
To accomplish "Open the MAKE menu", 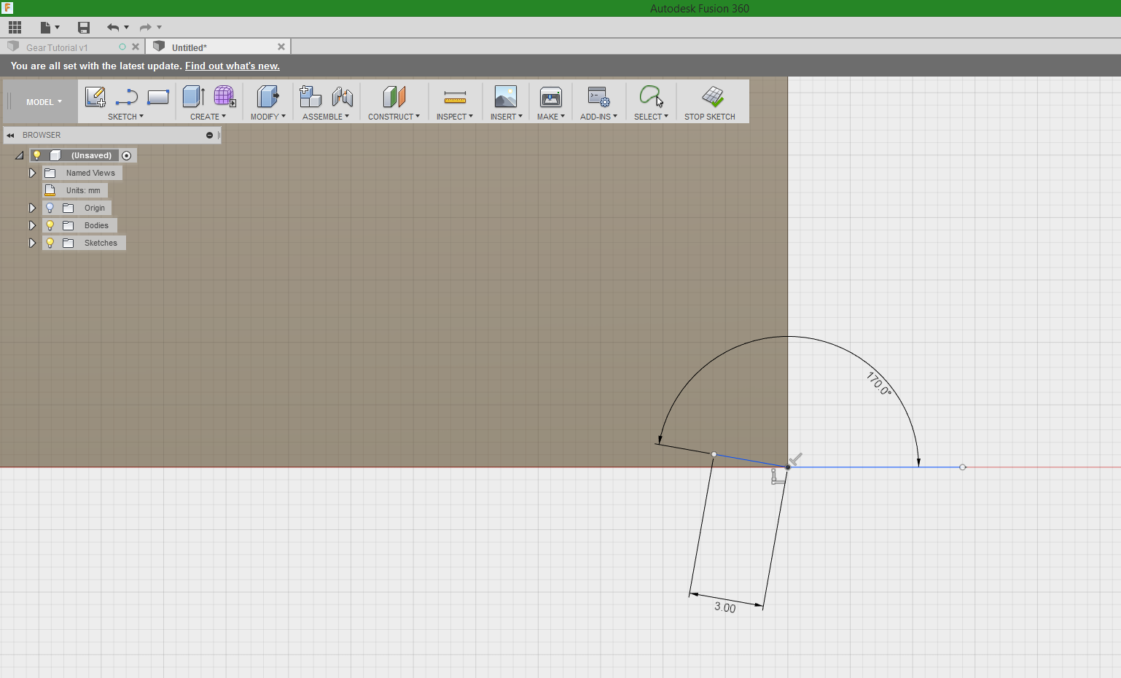I will (550, 117).
